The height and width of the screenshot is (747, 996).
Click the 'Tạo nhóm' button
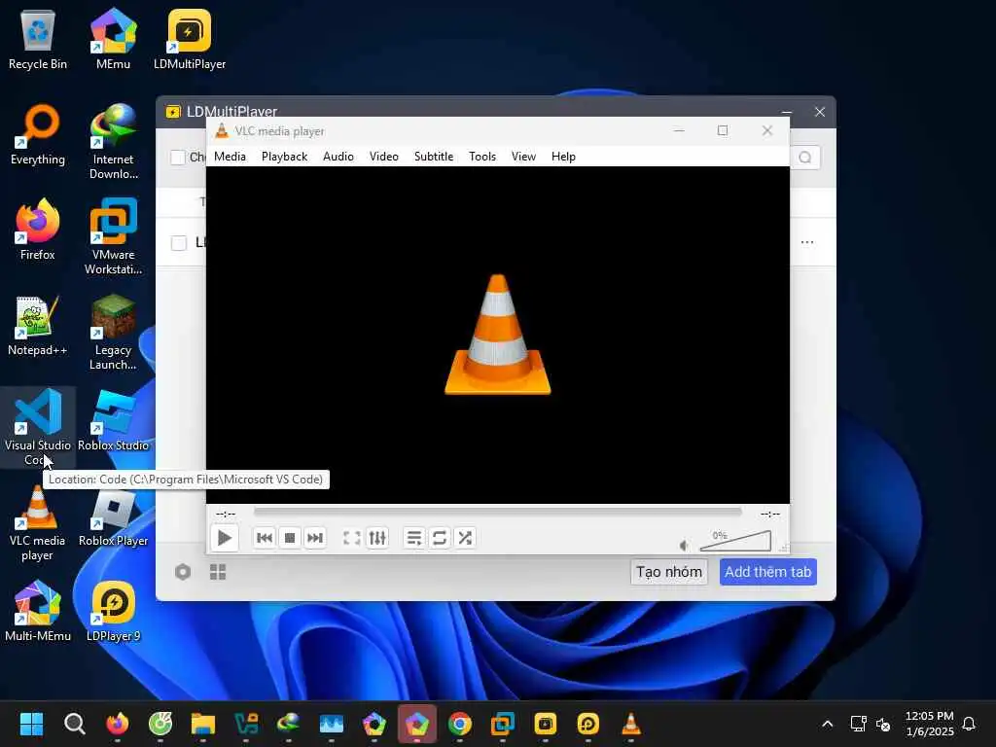click(x=669, y=572)
